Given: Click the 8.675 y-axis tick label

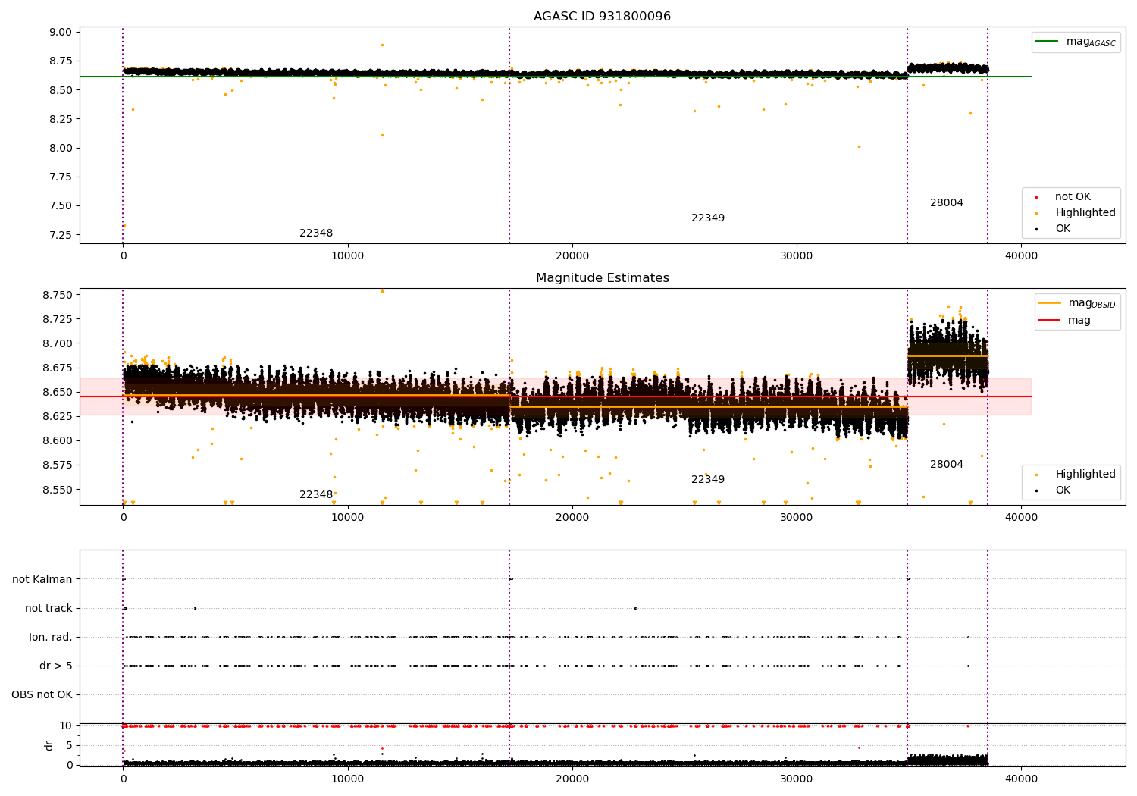Looking at the screenshot, I should tap(57, 368).
